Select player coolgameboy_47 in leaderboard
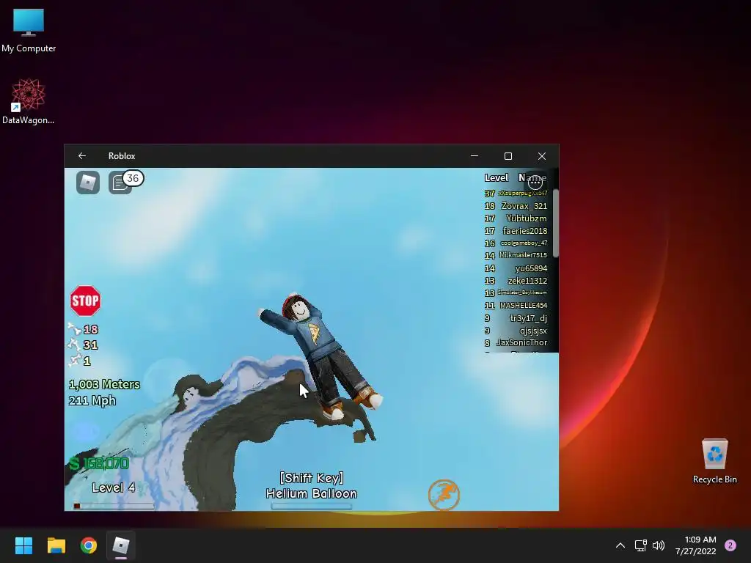 [x=516, y=243]
